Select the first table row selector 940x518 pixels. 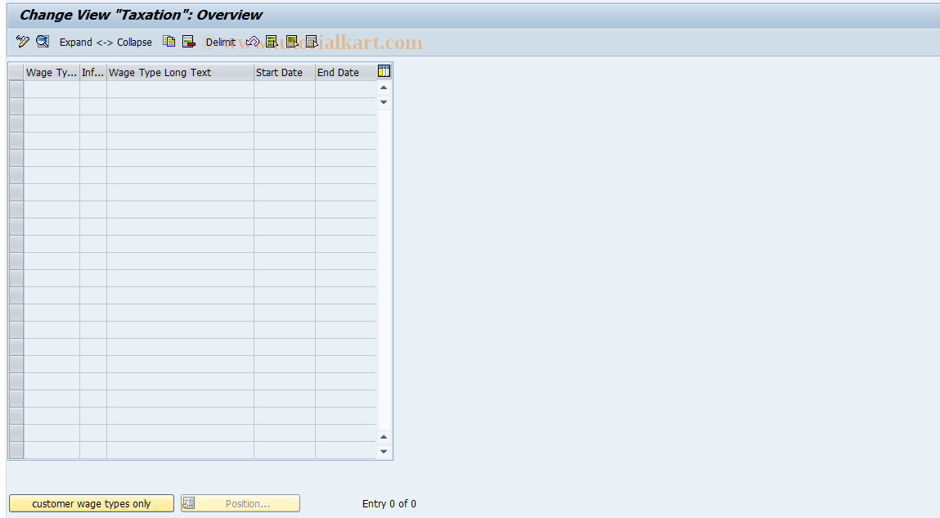pos(16,89)
